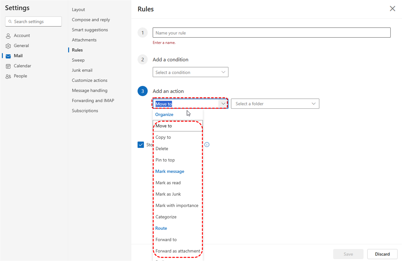Select Mark as read action

click(168, 183)
